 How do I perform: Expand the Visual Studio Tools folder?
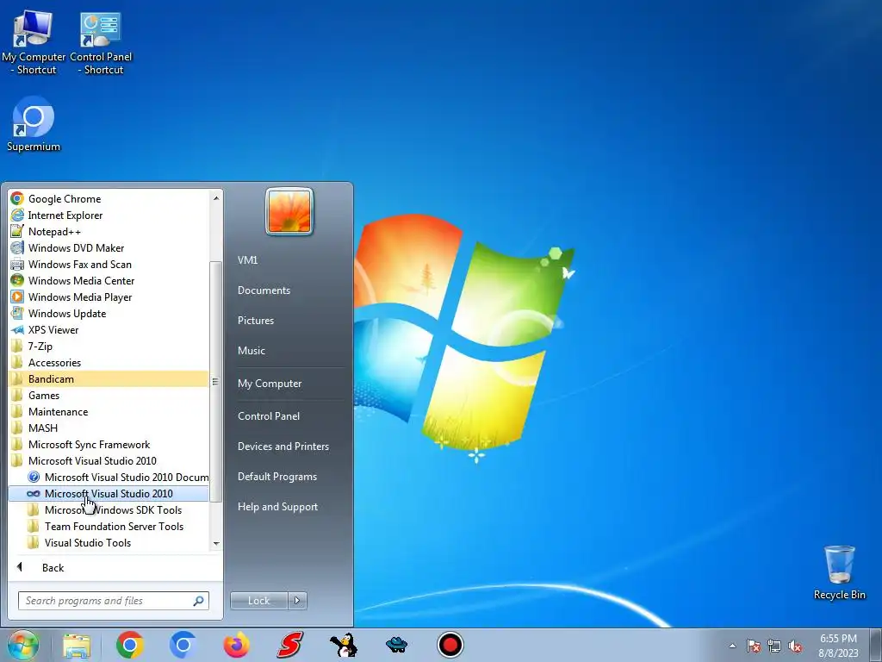pos(88,543)
